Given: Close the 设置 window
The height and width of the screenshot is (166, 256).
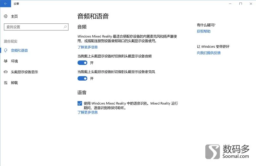Looking at the screenshot, I should (x=251, y=4).
